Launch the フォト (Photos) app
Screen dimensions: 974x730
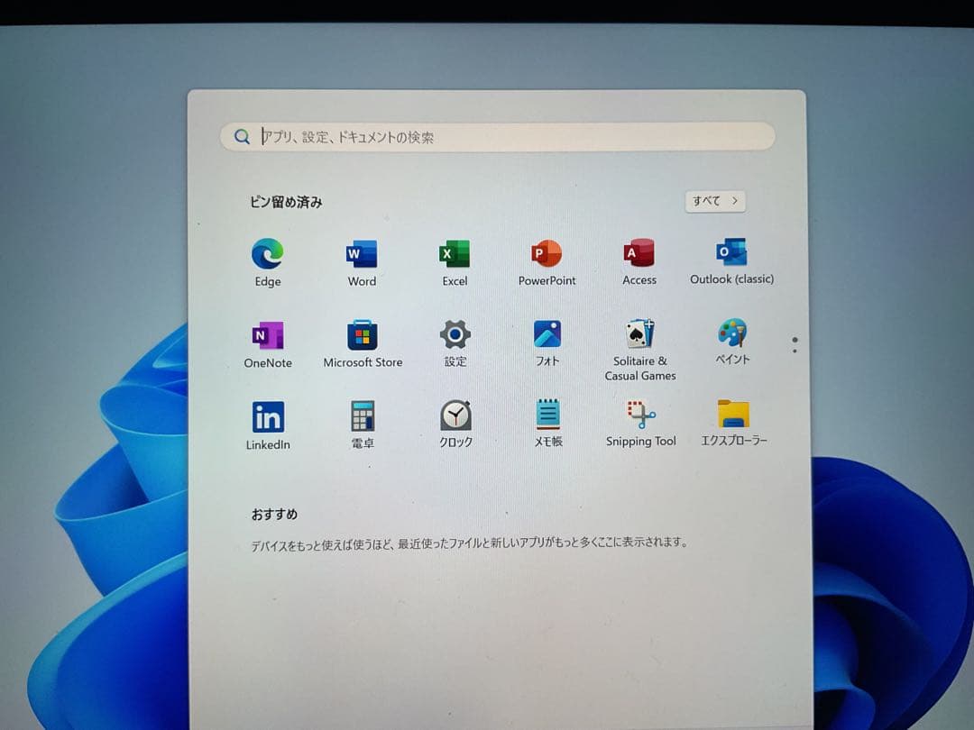tap(547, 342)
